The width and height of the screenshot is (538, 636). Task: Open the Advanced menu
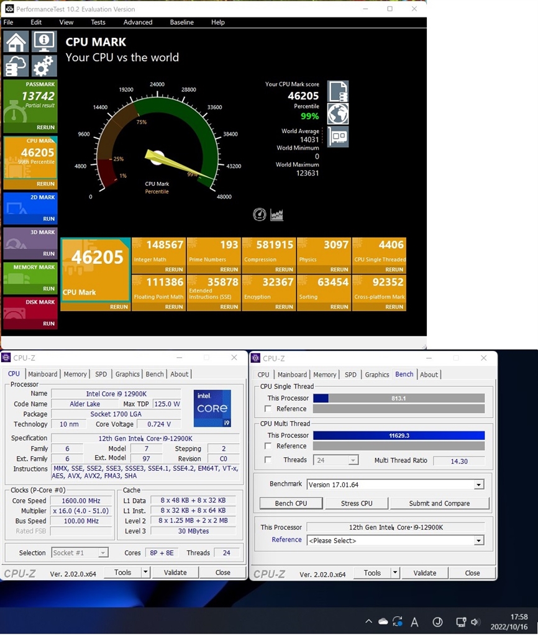pos(138,22)
